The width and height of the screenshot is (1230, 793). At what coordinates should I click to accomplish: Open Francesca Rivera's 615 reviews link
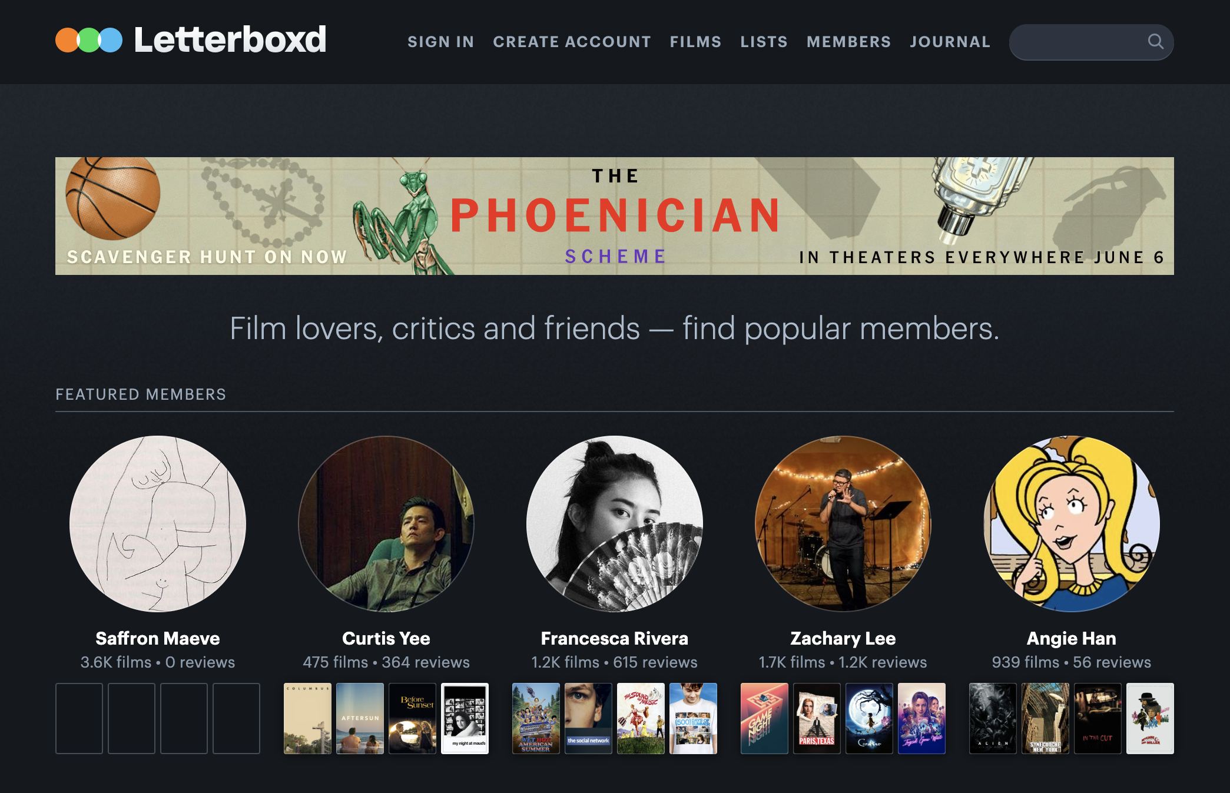pyautogui.click(x=655, y=662)
